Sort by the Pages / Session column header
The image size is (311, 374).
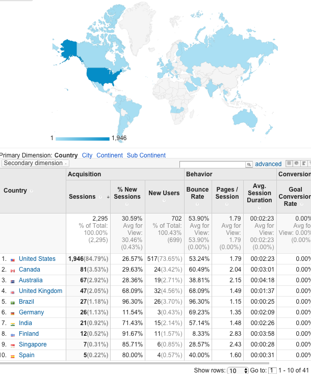227,193
